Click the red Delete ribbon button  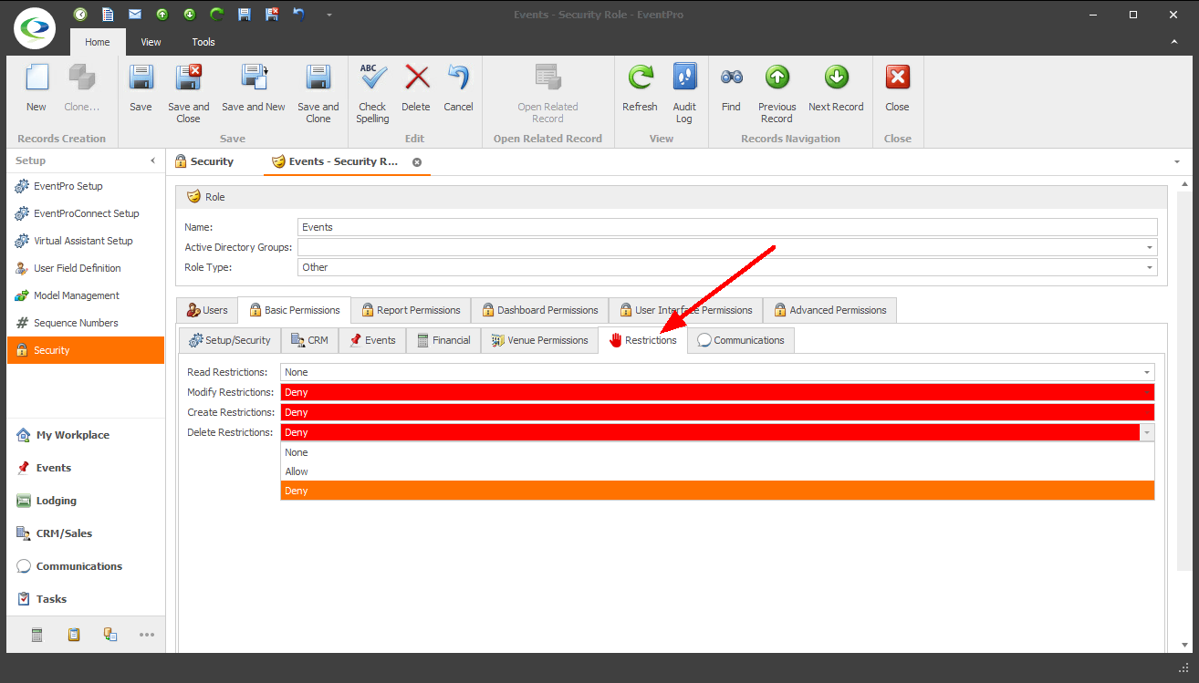coord(416,88)
